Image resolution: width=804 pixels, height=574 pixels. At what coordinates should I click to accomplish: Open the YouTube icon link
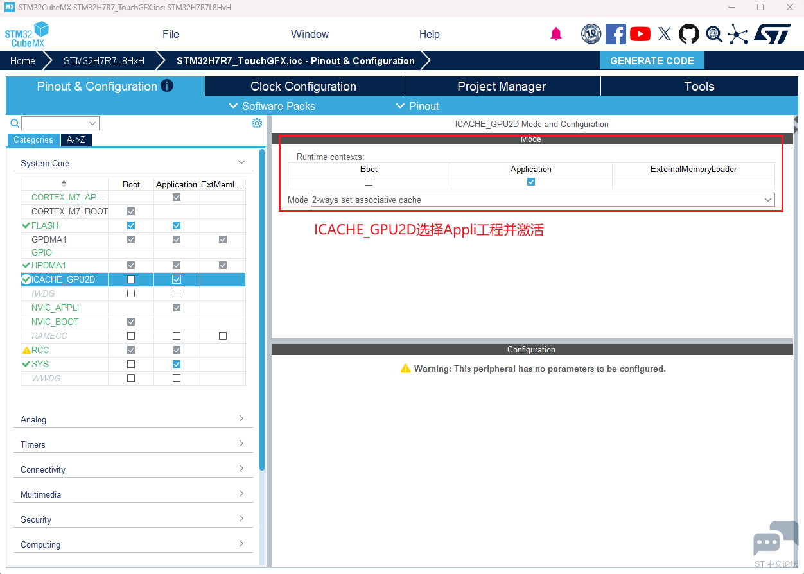[x=640, y=34]
